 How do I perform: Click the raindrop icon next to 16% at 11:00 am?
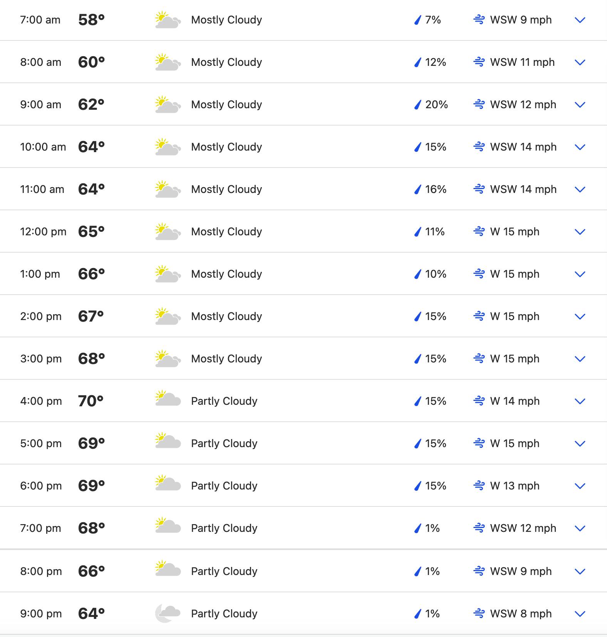pos(418,189)
